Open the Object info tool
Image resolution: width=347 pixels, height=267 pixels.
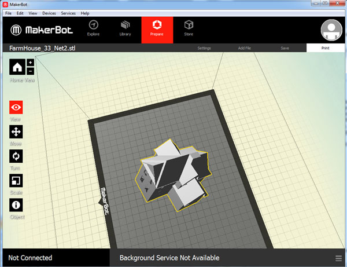pos(16,205)
